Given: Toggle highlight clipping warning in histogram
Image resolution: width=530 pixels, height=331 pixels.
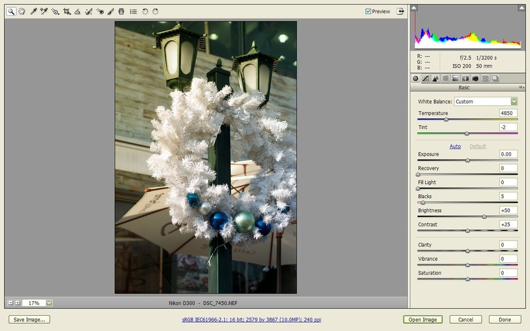Looking at the screenshot, I should coord(521,8).
